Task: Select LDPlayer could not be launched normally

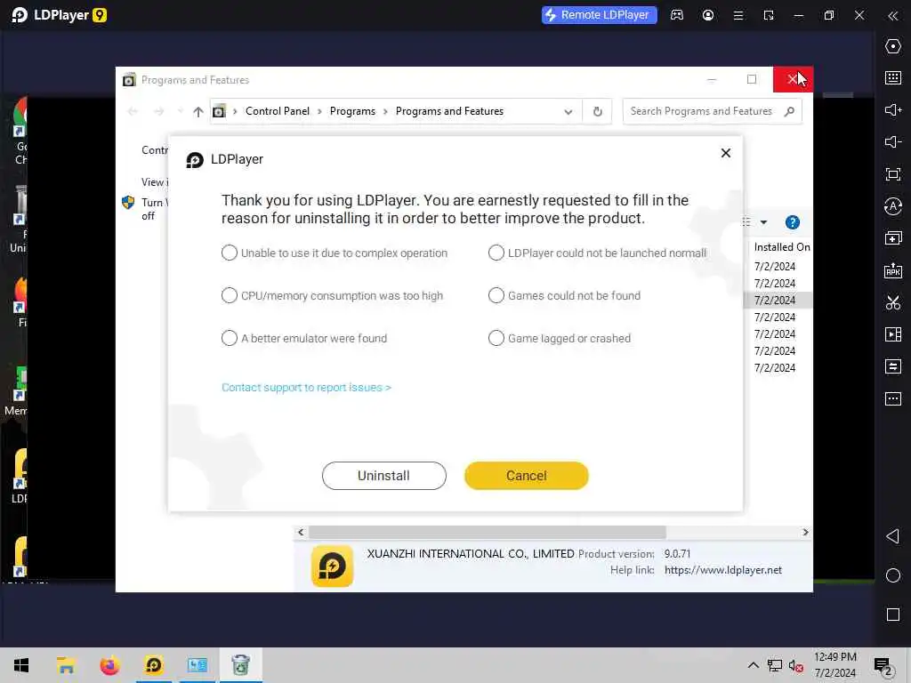Action: [597, 253]
